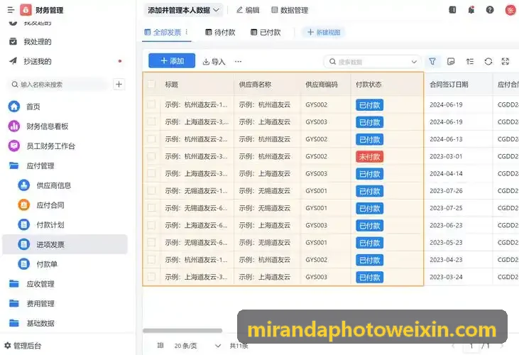
Task: Click the filter funnel icon
Action: 432,61
